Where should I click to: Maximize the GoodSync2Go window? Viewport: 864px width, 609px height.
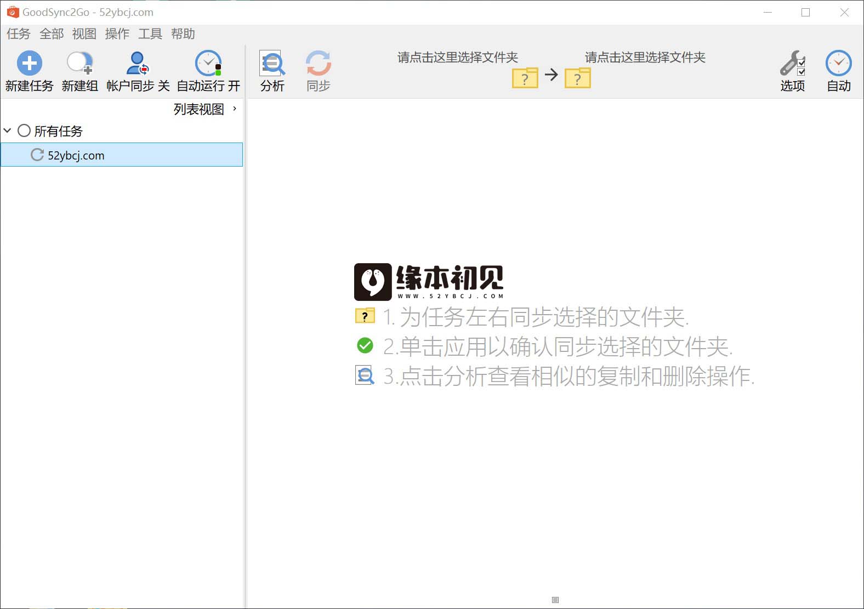pyautogui.click(x=805, y=12)
